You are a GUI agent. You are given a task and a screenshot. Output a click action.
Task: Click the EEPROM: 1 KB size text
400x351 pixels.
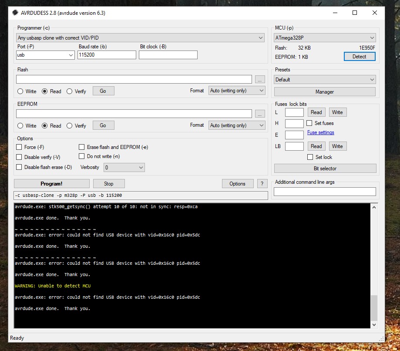coord(292,57)
